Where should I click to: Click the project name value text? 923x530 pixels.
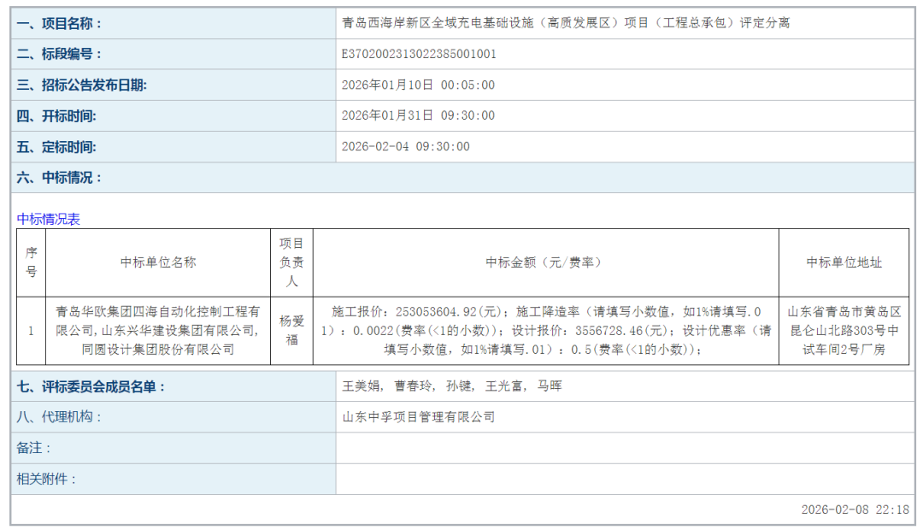(565, 23)
